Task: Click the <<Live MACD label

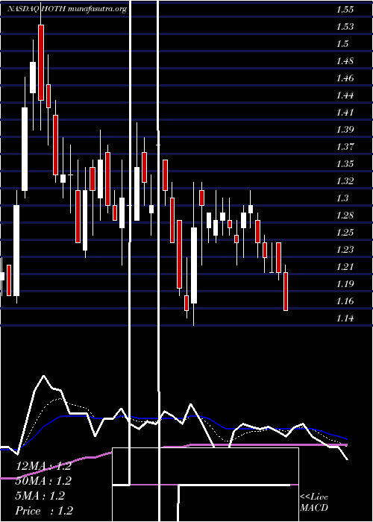Action: pyautogui.click(x=314, y=503)
